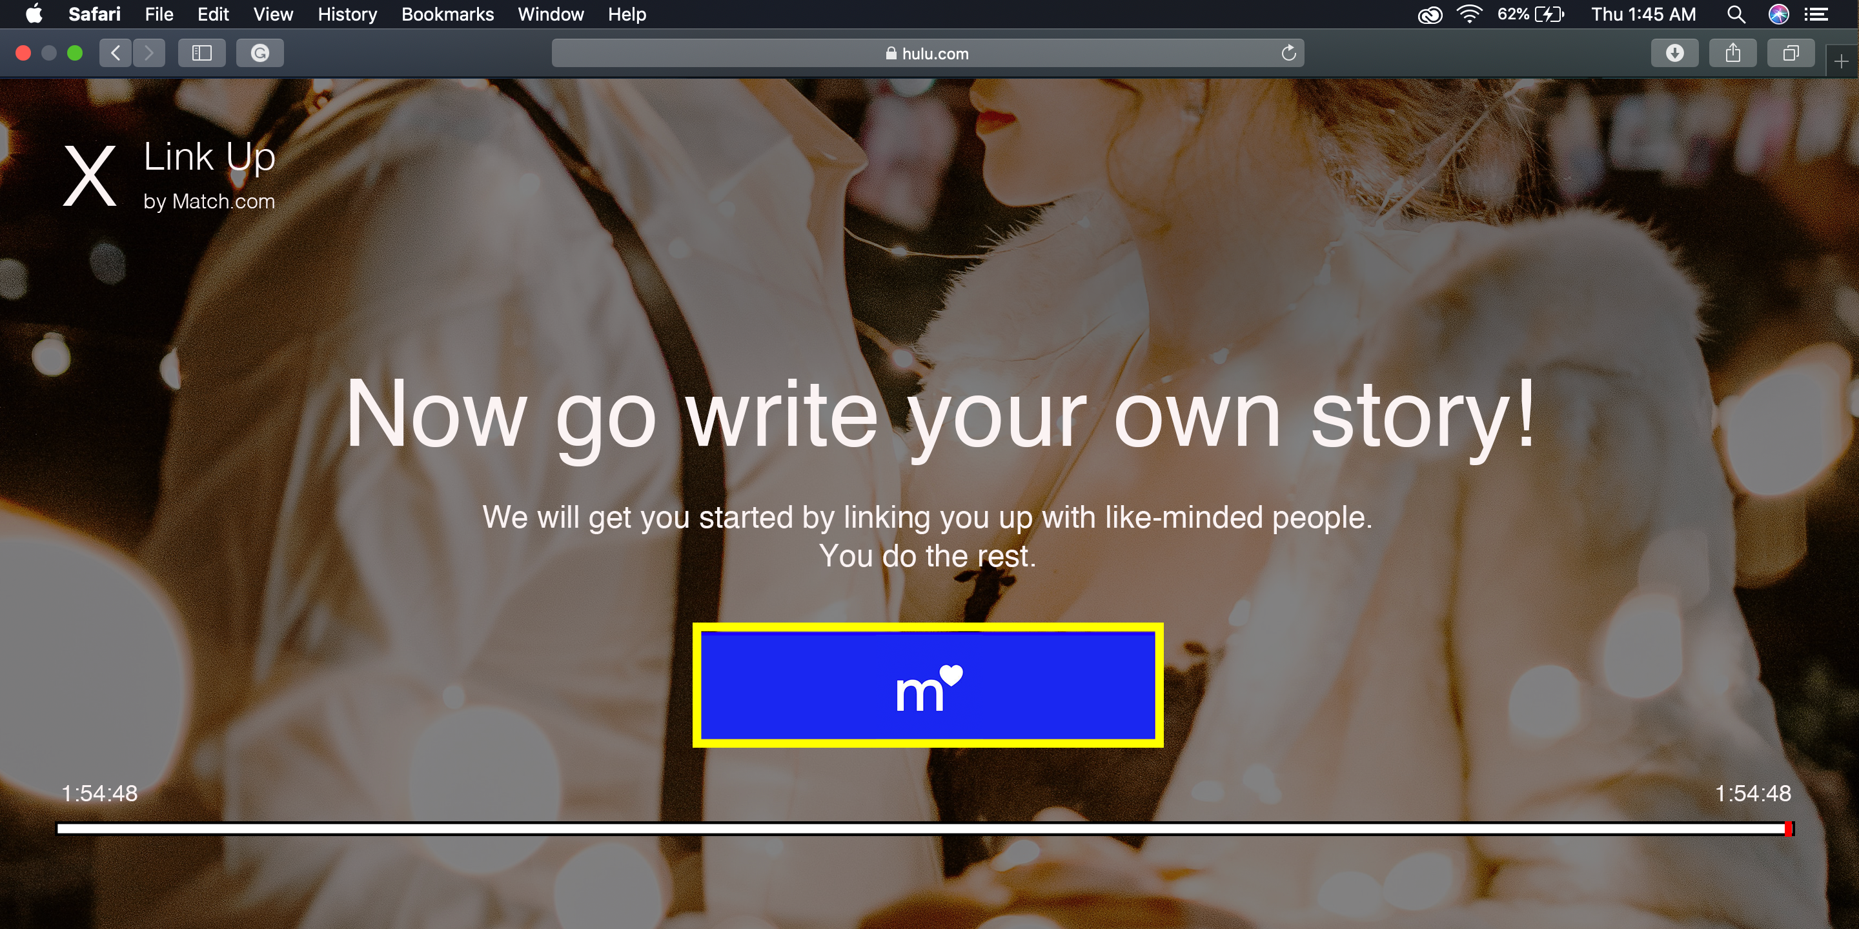
Task: Show all tabs overview icon
Action: coord(1791,53)
